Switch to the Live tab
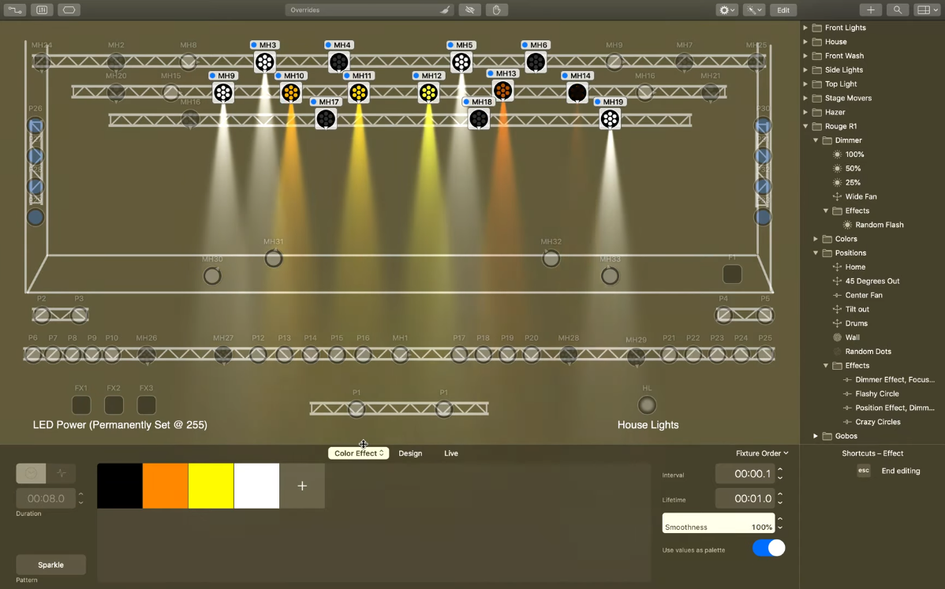Viewport: 945px width, 589px height. (451, 453)
